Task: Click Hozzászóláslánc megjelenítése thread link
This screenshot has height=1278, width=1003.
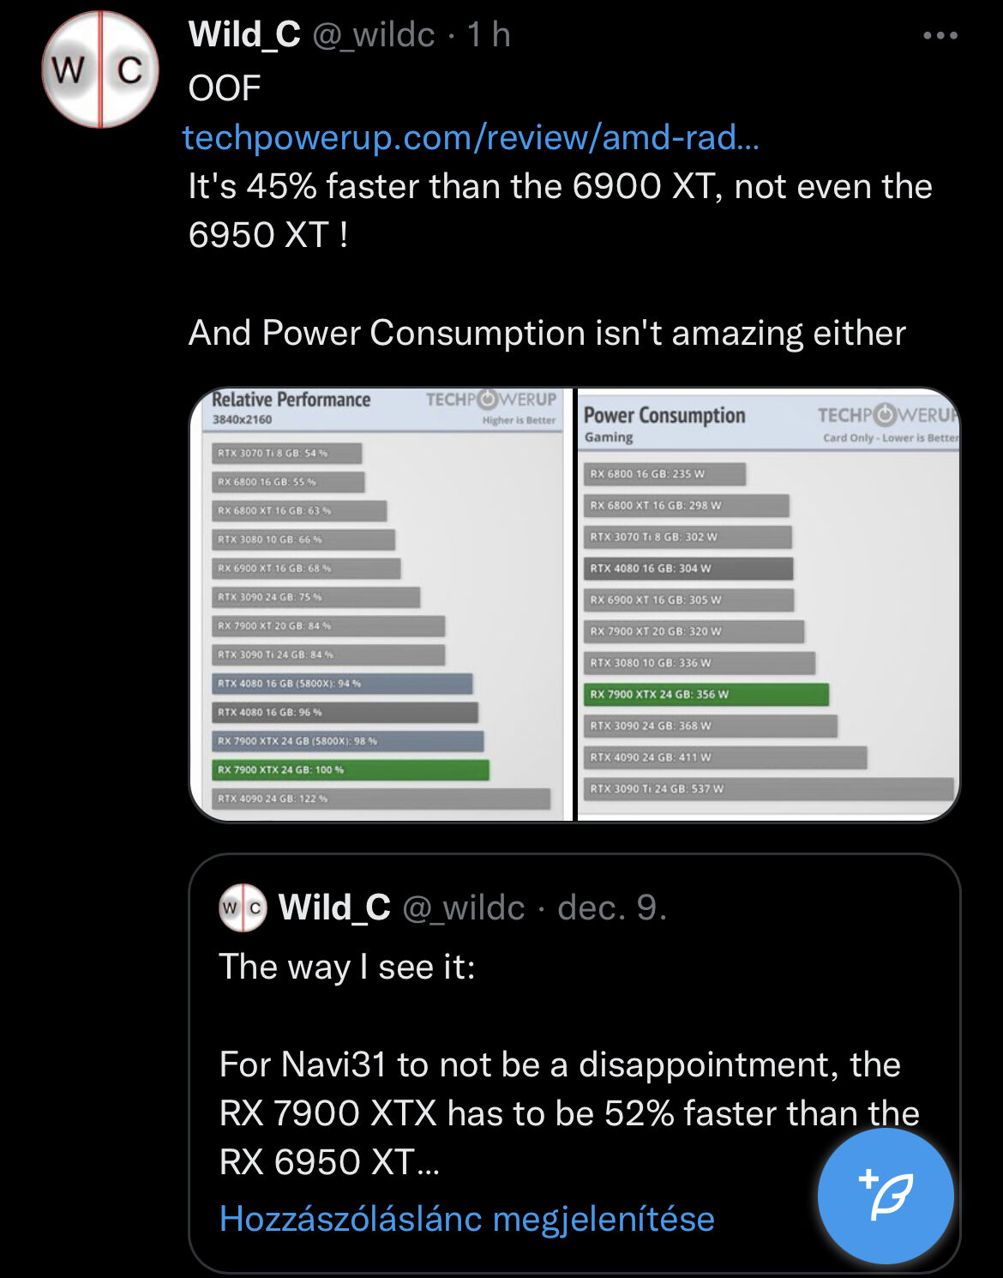Action: pyautogui.click(x=466, y=1219)
